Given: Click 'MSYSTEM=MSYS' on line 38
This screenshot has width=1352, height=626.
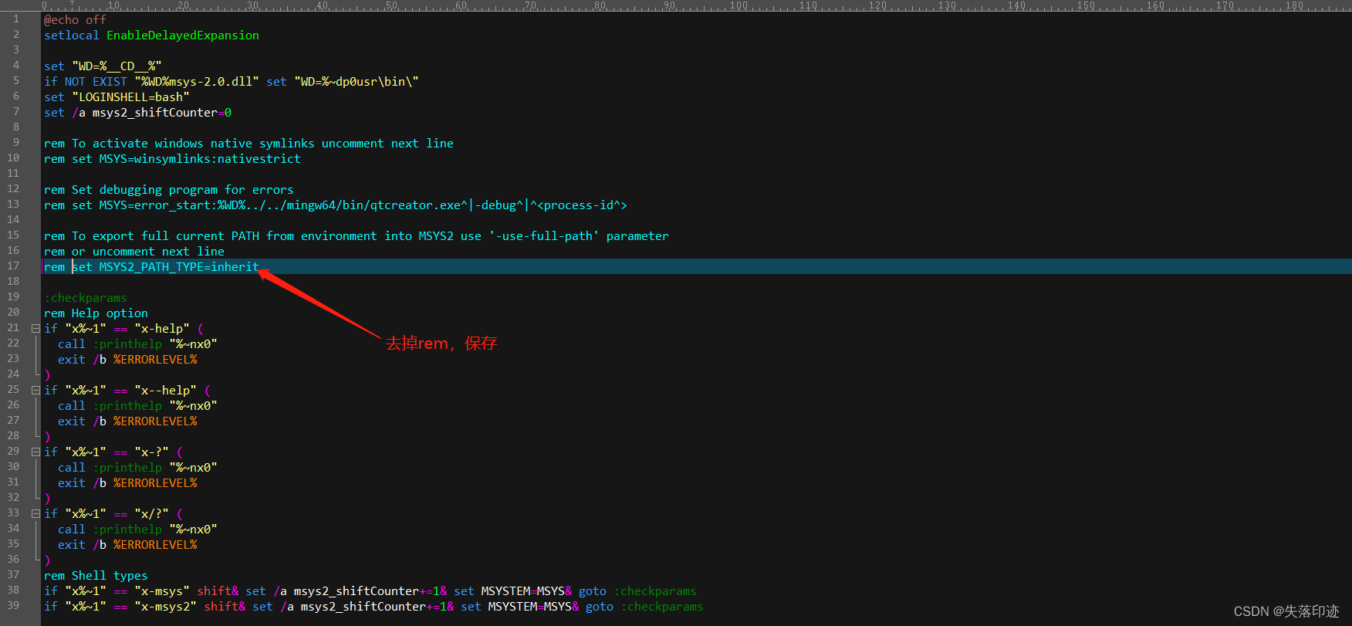Looking at the screenshot, I should coord(523,591).
